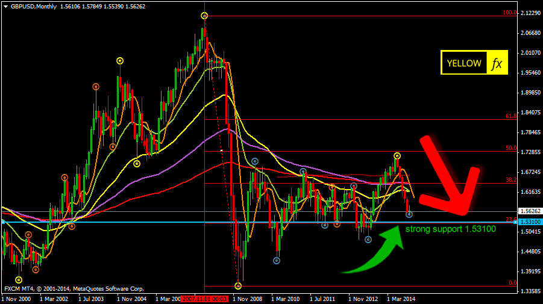The height and width of the screenshot is (304, 543).
Task: Select the yellow circle marker at chart peak
Action: pyautogui.click(x=204, y=15)
